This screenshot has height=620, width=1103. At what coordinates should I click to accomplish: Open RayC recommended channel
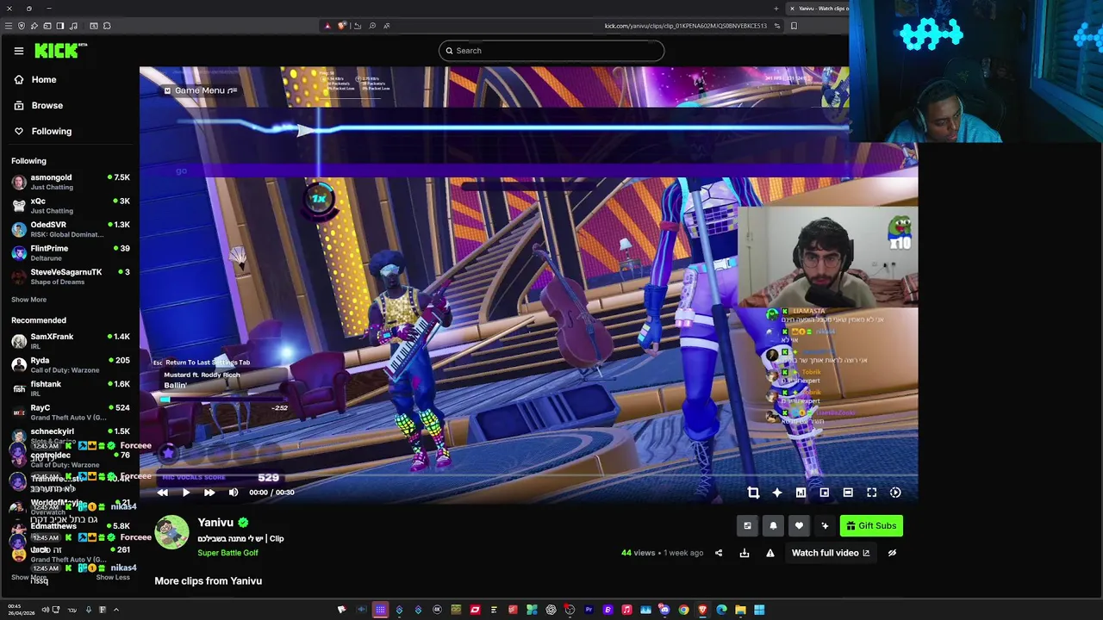click(x=70, y=412)
